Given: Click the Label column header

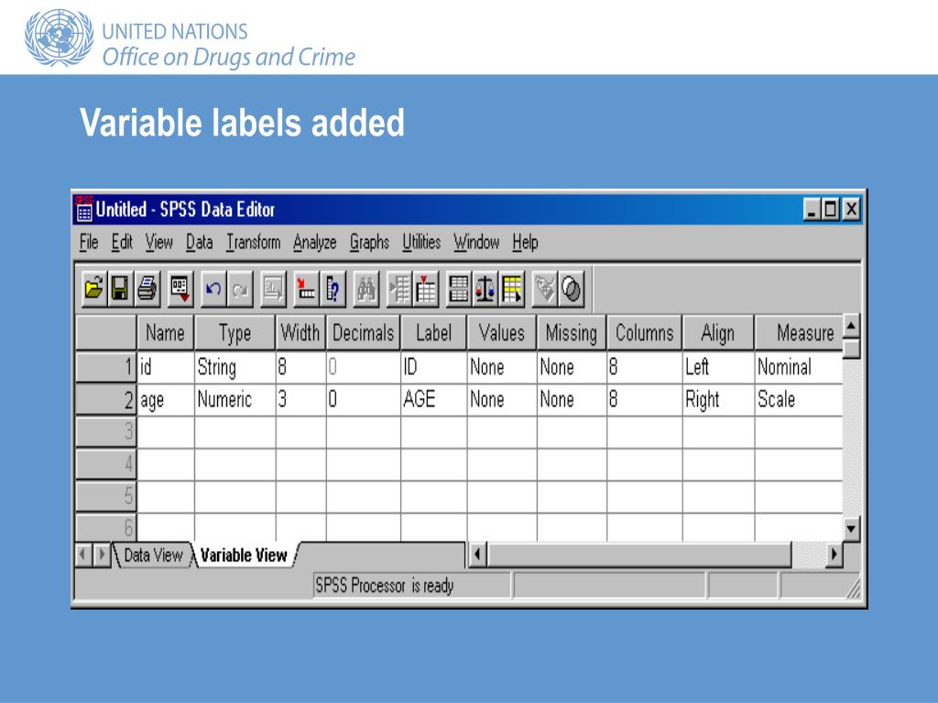Looking at the screenshot, I should [x=433, y=332].
